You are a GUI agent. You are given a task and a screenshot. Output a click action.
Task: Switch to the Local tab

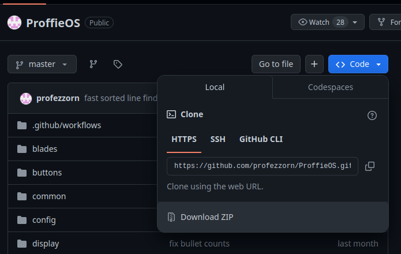point(215,87)
